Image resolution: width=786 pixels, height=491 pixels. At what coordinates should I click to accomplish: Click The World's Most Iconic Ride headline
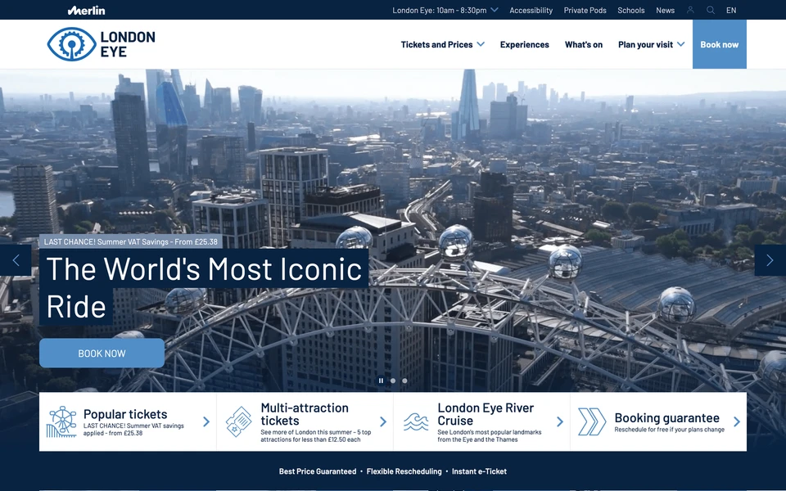(x=204, y=287)
